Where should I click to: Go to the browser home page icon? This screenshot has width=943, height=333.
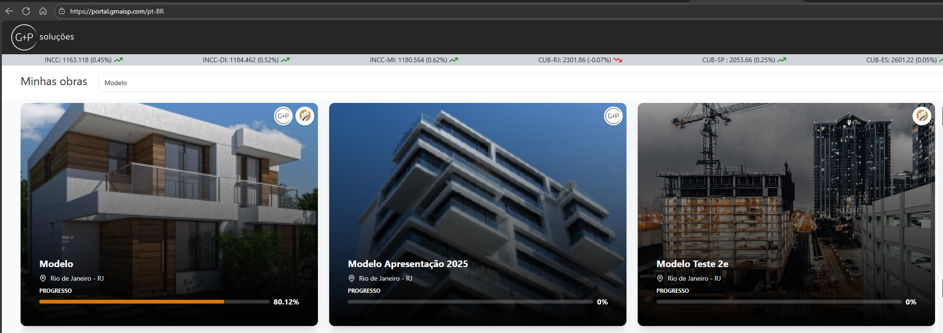click(x=43, y=11)
